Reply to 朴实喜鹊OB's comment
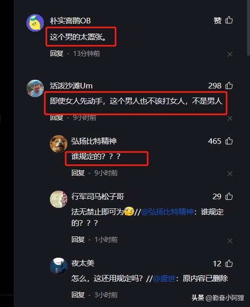250x307 pixels. point(57,53)
